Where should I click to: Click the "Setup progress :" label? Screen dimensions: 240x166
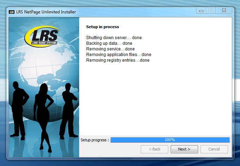click(95, 140)
